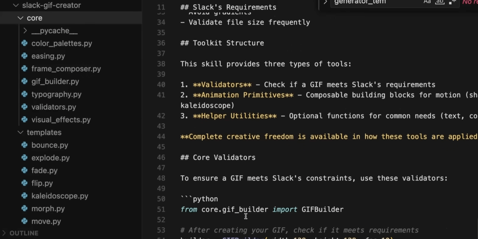Collapse the templates folder chevron

click(x=20, y=132)
